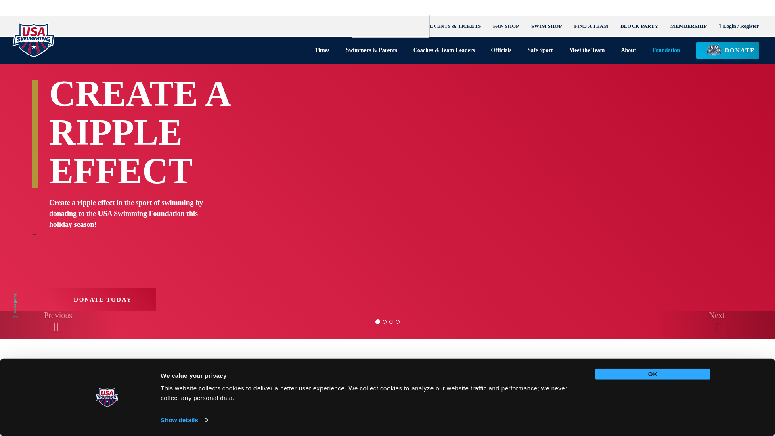Open the Swimmers & Parents menu
This screenshot has height=436, width=775.
coord(371,50)
